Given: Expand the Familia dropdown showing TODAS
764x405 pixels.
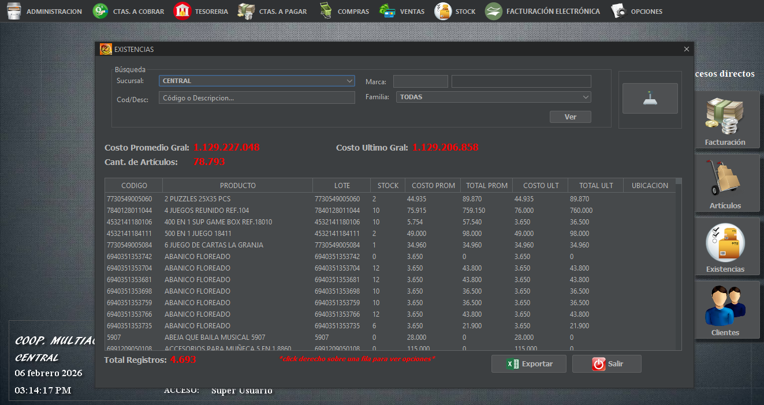Looking at the screenshot, I should coord(493,96).
